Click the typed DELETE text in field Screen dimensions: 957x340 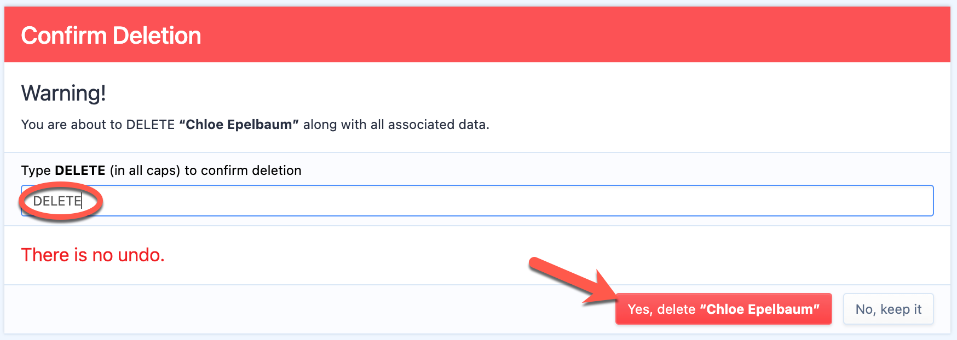(57, 201)
